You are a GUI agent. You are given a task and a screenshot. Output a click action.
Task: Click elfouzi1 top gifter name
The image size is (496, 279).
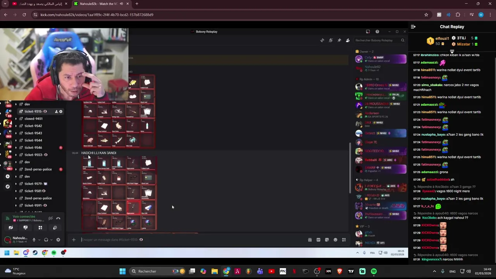(442, 38)
